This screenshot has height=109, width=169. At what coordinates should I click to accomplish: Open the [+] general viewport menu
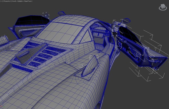[1, 1]
